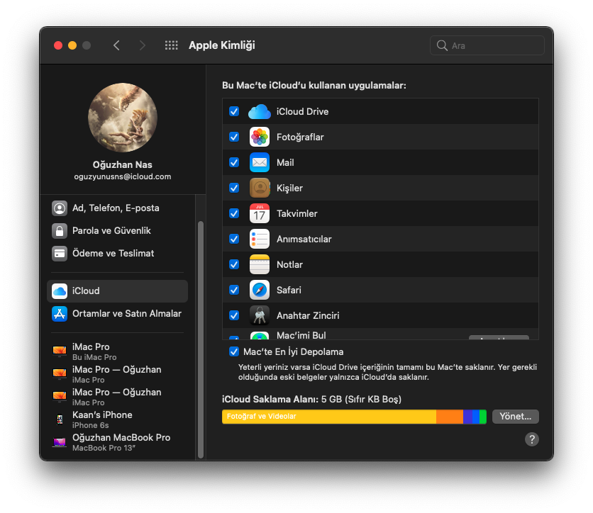
Task: Click the MacBook Pro 13″ subtitle text
Action: click(x=104, y=448)
